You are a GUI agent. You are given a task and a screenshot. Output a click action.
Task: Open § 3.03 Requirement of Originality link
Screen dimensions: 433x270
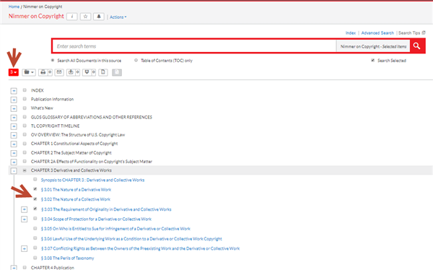point(106,209)
